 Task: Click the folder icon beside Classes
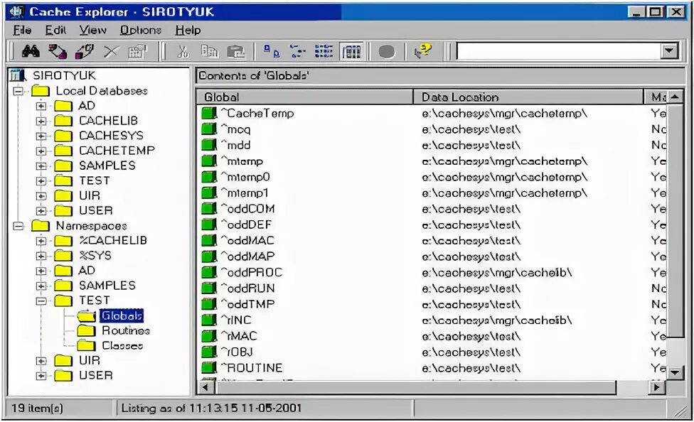click(86, 345)
